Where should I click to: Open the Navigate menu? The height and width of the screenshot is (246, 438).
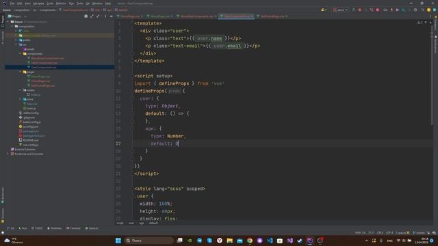pyautogui.click(x=38, y=3)
